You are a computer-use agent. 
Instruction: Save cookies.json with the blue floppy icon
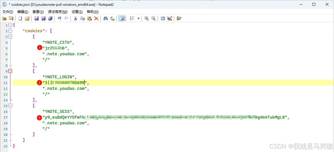tap(37, 18)
